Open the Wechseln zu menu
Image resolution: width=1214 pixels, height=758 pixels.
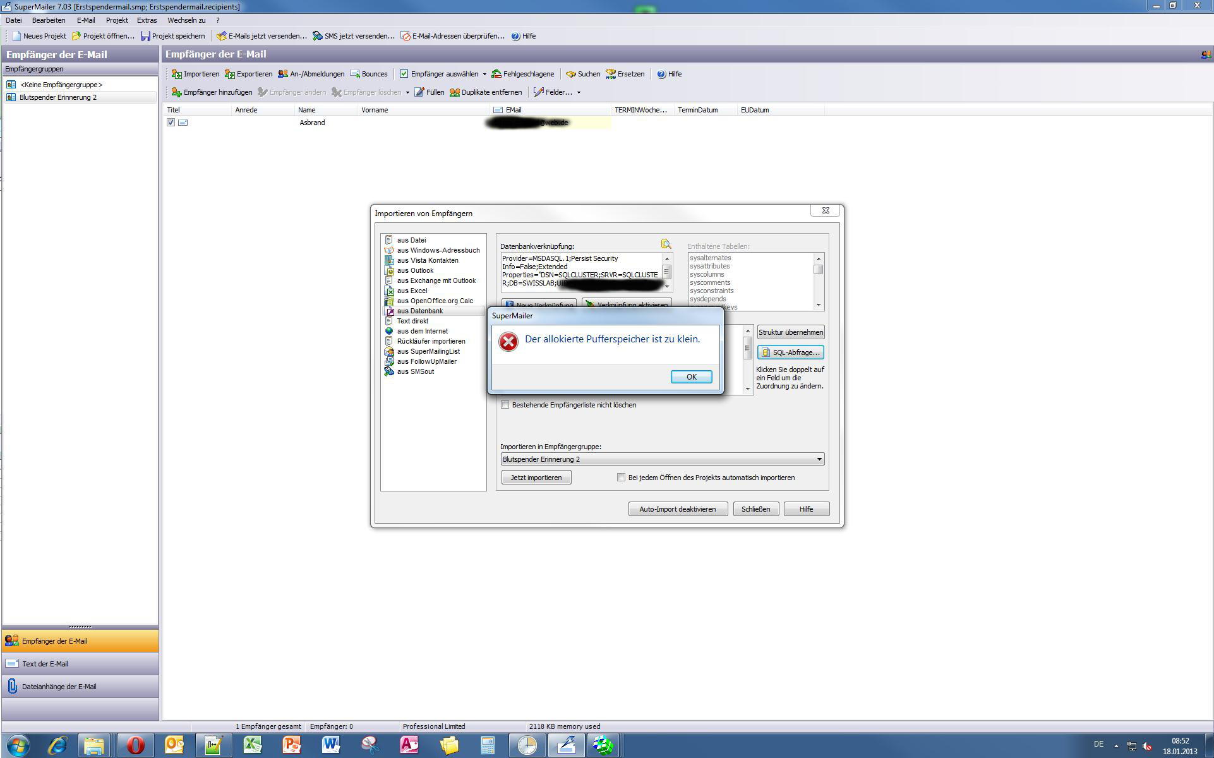(186, 20)
